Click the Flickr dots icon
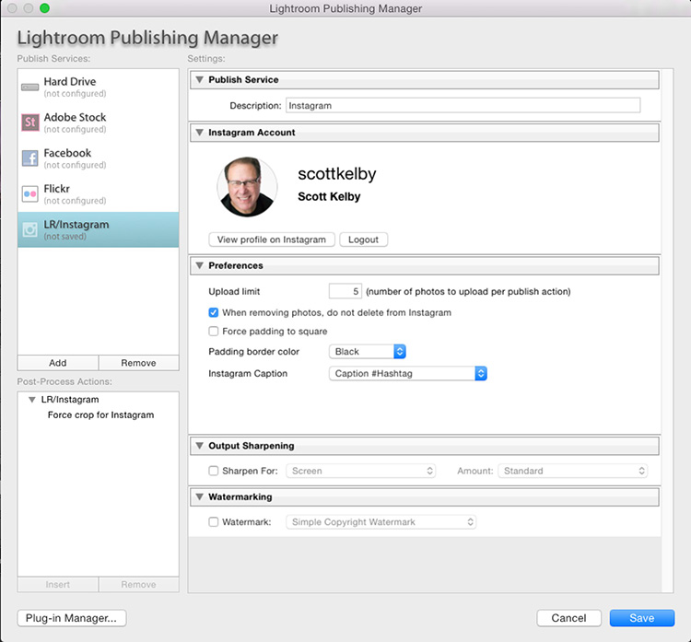 point(30,193)
